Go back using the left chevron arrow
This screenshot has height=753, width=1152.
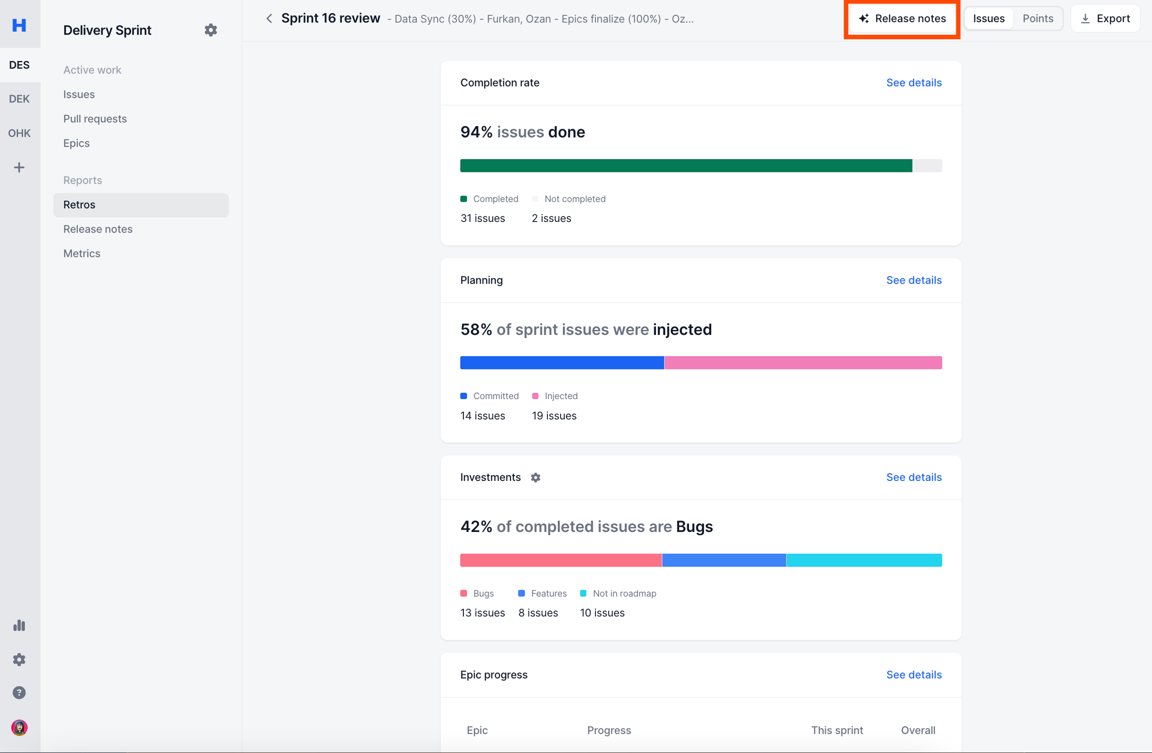tap(269, 18)
